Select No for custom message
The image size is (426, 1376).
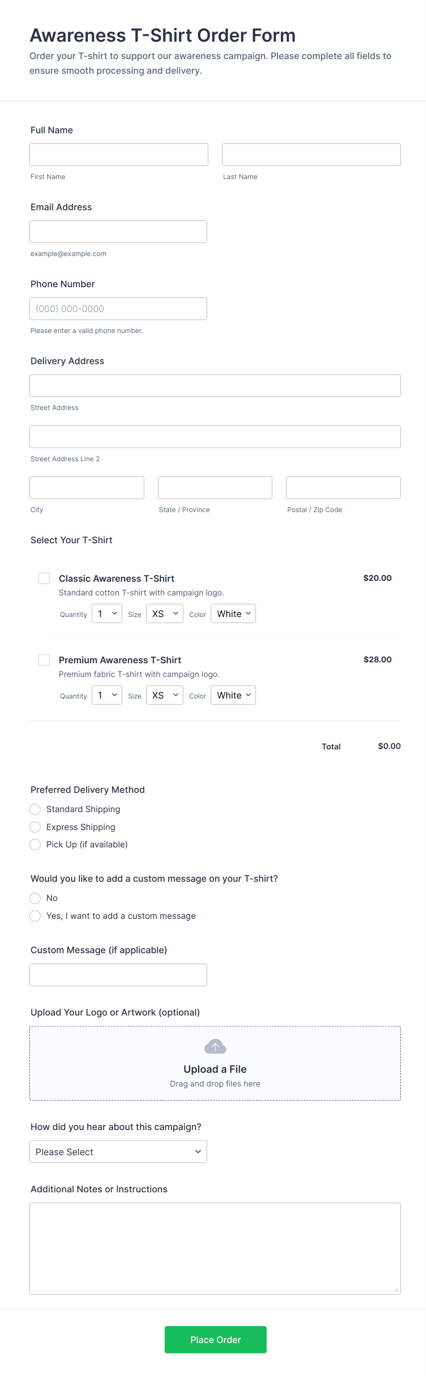tap(35, 898)
